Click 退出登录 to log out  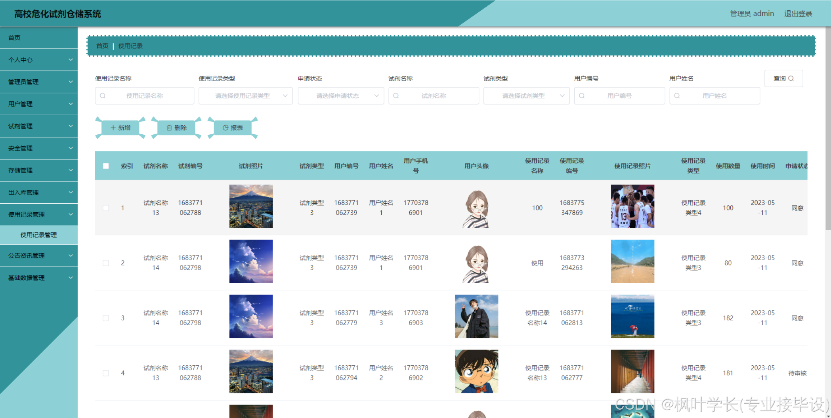[x=798, y=13]
